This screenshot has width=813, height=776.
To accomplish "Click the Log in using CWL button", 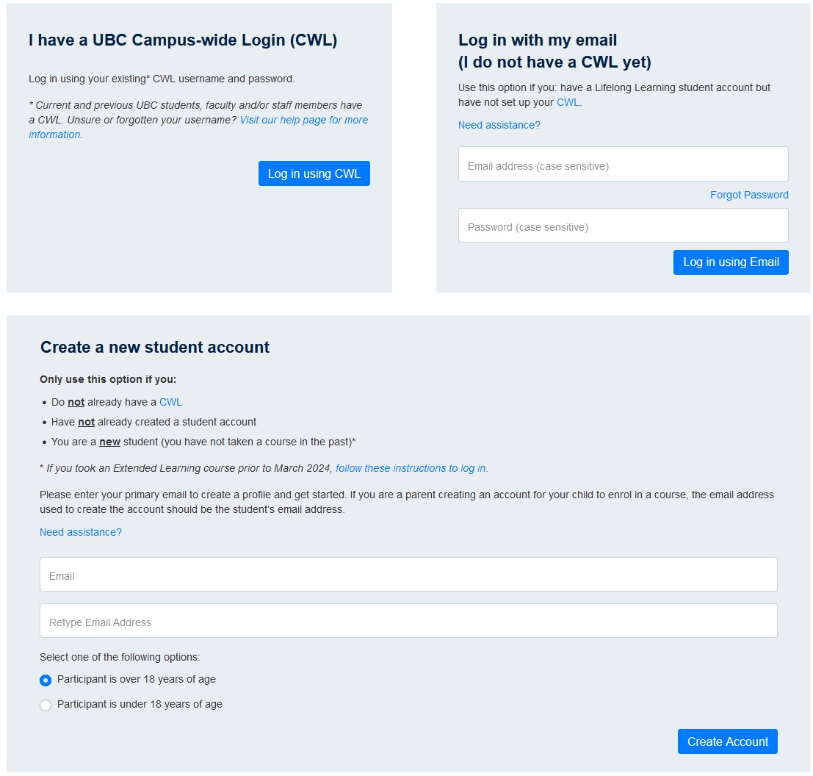I will [x=314, y=173].
